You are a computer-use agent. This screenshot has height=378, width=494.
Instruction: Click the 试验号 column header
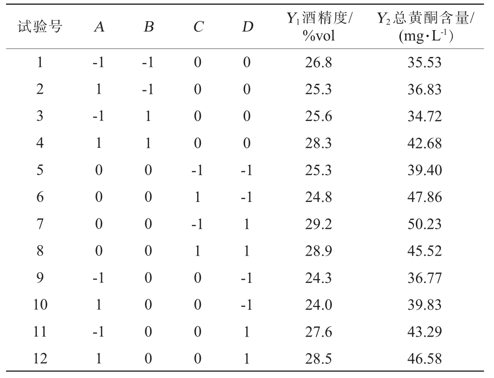[40, 27]
